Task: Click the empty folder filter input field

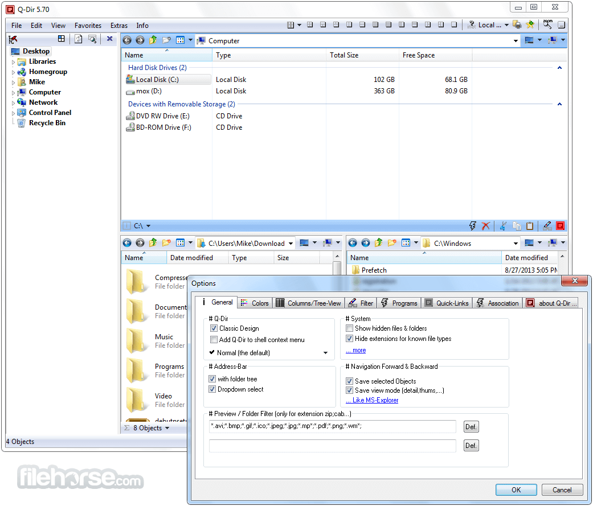Action: click(x=333, y=446)
